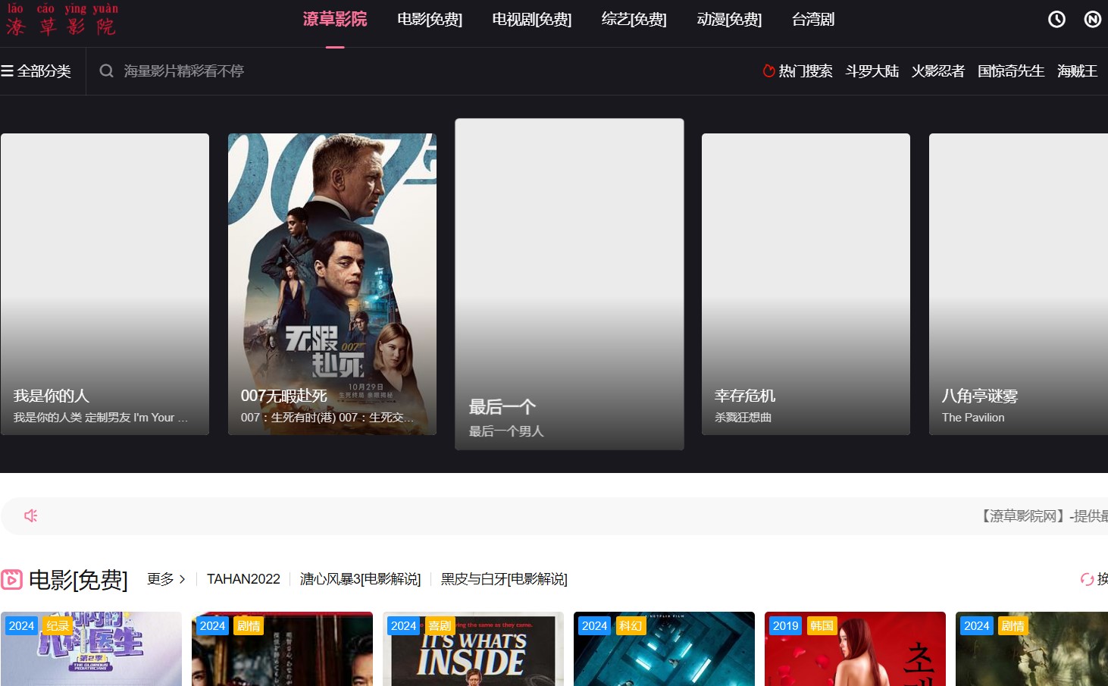
Task: Click the speaker announcement icon
Action: 31,515
